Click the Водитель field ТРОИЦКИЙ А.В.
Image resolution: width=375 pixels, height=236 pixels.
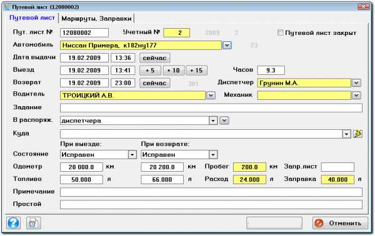(x=132, y=96)
